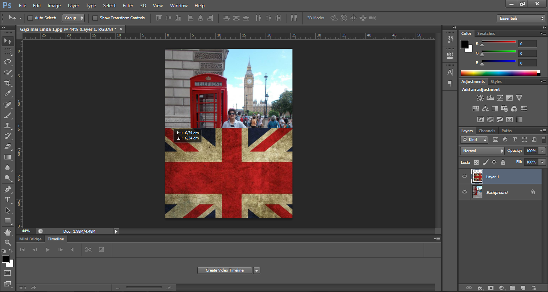Hide the Background layer eye icon
Image resolution: width=548 pixels, height=292 pixels.
click(465, 192)
